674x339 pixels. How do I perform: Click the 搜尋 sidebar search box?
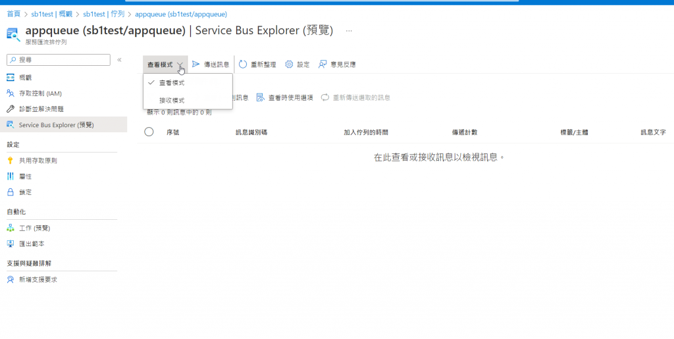coord(59,60)
